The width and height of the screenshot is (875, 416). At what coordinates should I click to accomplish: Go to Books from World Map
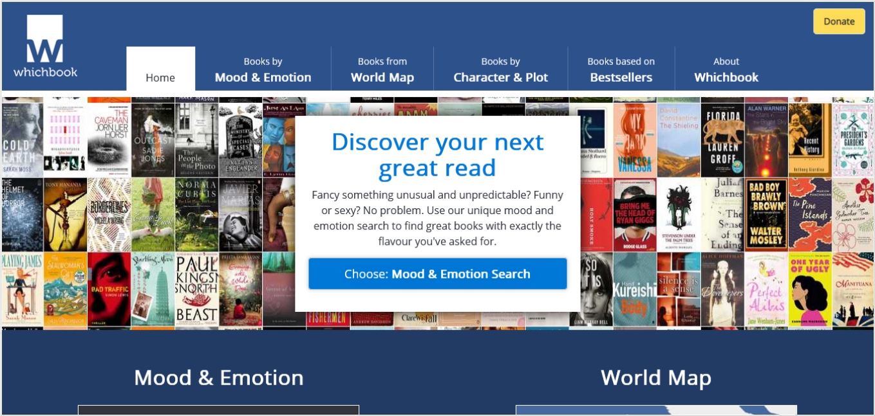tap(382, 69)
